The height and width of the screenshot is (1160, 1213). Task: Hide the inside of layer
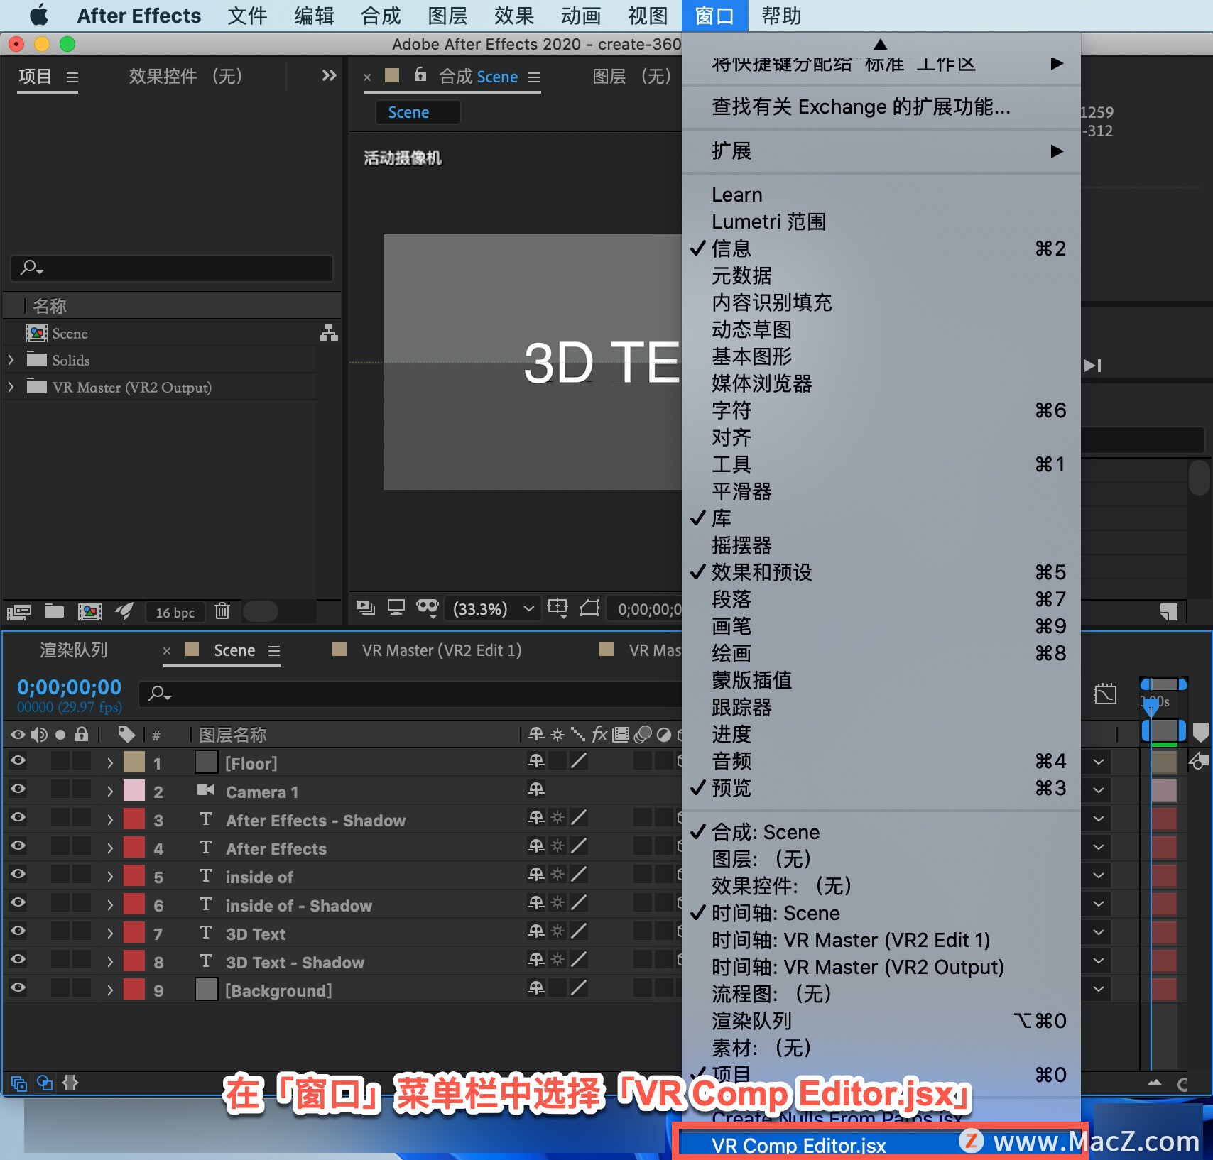point(18,874)
